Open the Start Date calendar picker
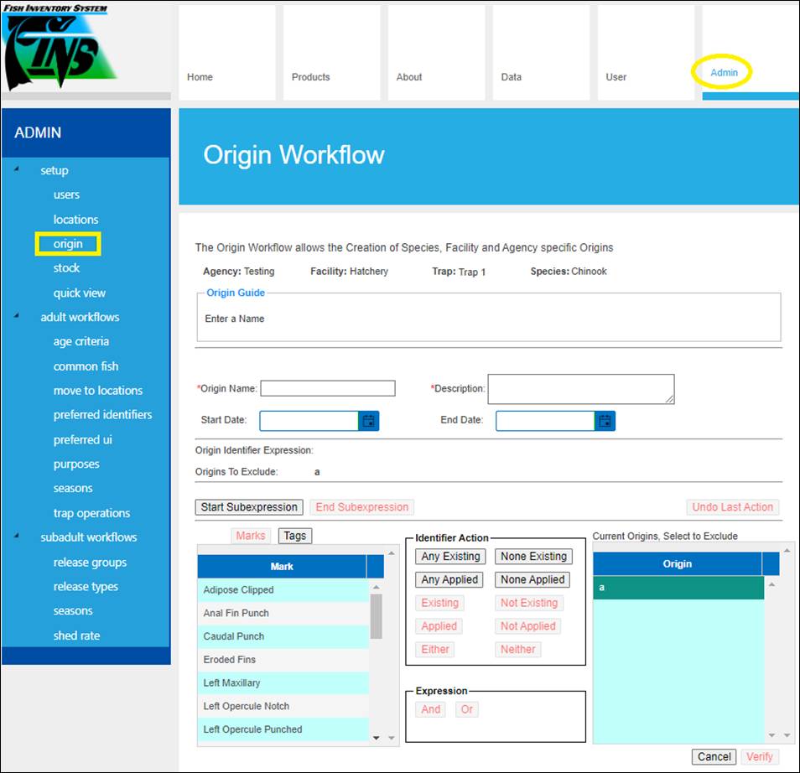800x773 pixels. (x=369, y=421)
